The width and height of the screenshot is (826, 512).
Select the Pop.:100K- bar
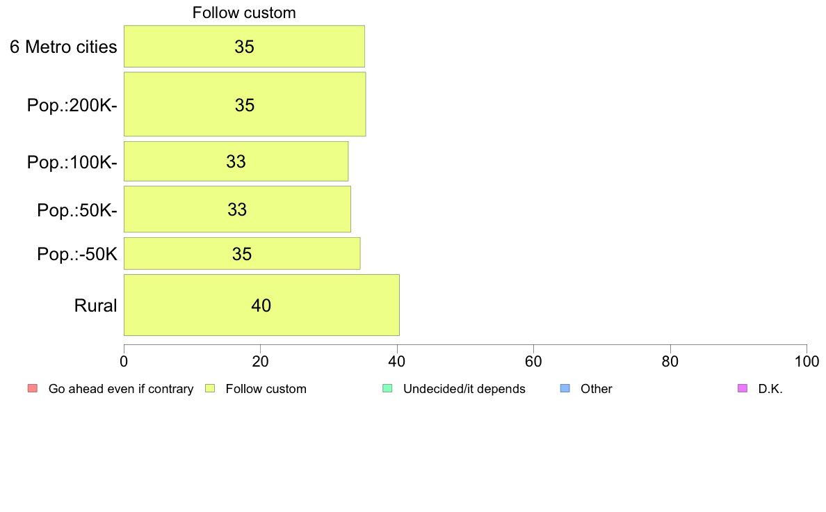coord(236,161)
